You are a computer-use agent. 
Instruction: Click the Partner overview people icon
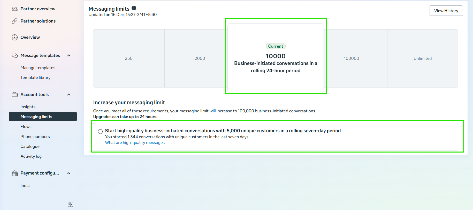(x=14, y=9)
